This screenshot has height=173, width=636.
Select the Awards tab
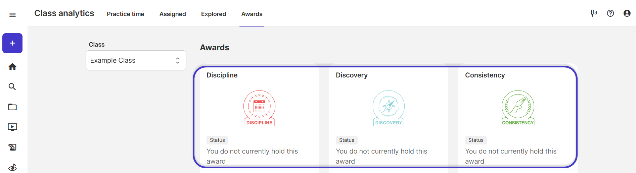(x=252, y=14)
